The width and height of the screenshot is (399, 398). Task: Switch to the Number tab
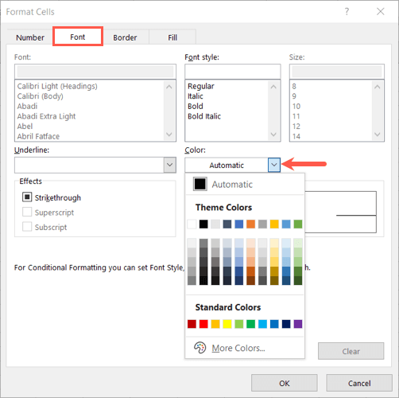coord(30,37)
